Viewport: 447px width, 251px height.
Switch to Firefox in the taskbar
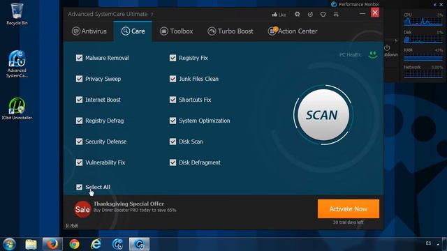tap(52, 244)
